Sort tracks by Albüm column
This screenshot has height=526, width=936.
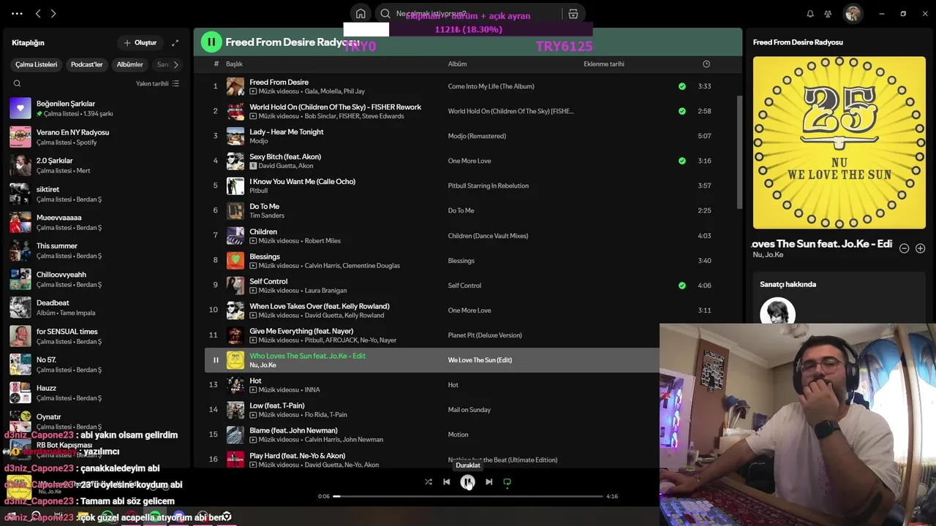click(457, 64)
